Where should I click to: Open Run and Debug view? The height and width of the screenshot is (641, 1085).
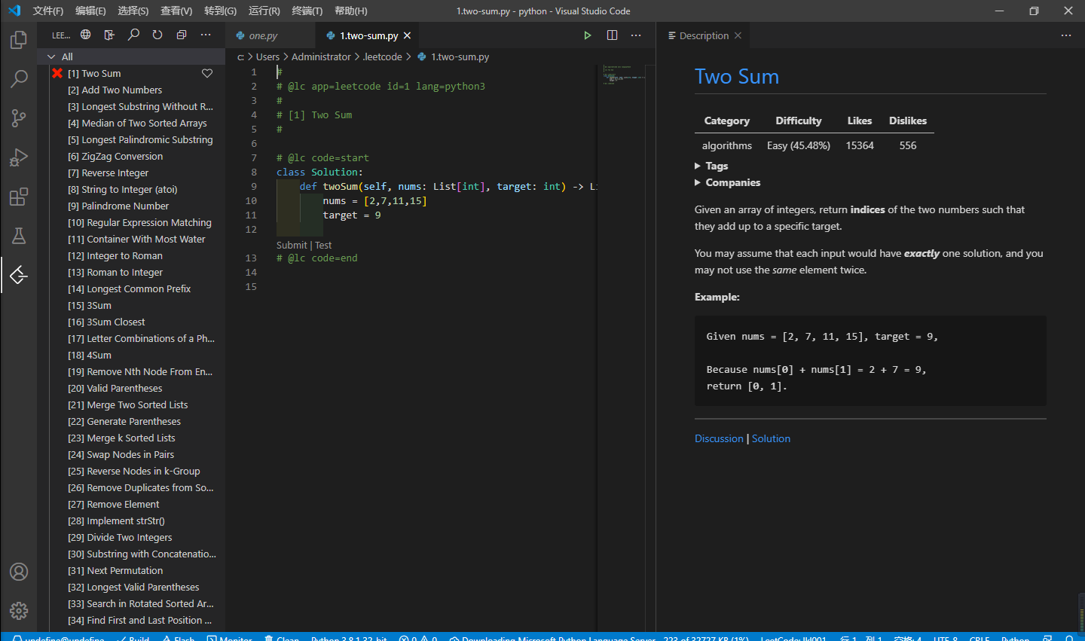click(19, 157)
